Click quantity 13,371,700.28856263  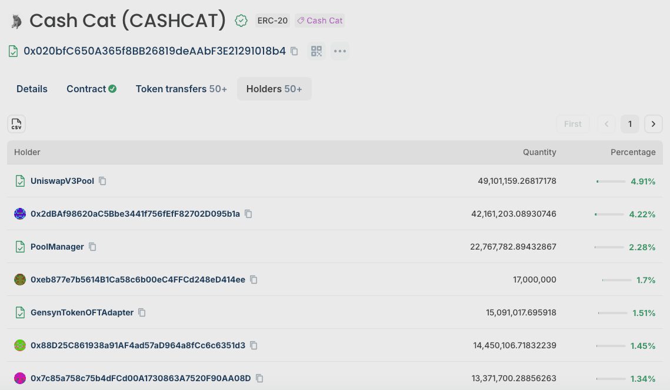514,378
